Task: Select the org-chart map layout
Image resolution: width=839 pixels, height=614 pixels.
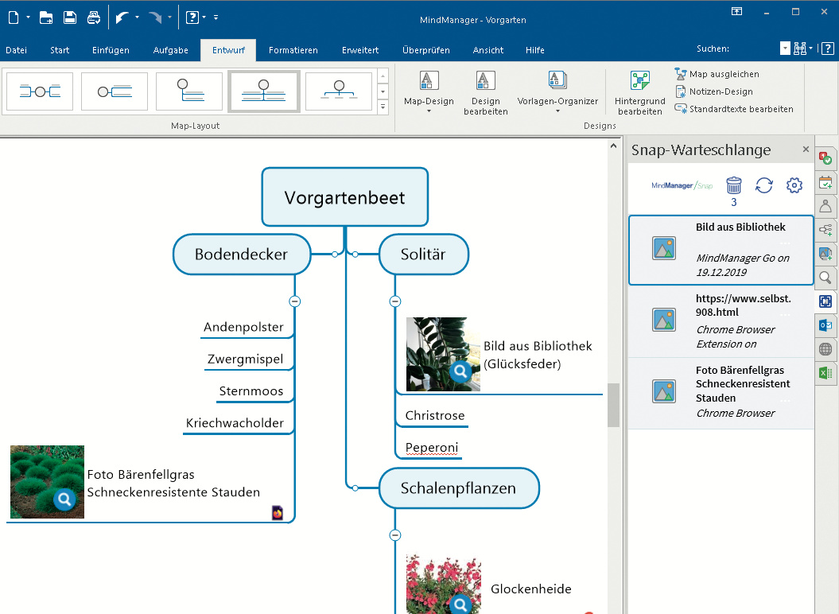Action: (x=339, y=91)
